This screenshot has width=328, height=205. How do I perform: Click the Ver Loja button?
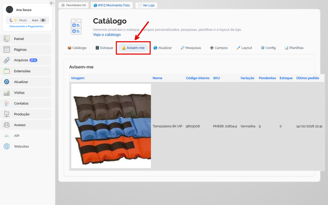(146, 5)
